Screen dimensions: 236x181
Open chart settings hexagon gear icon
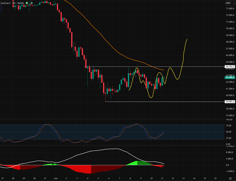[230, 179]
